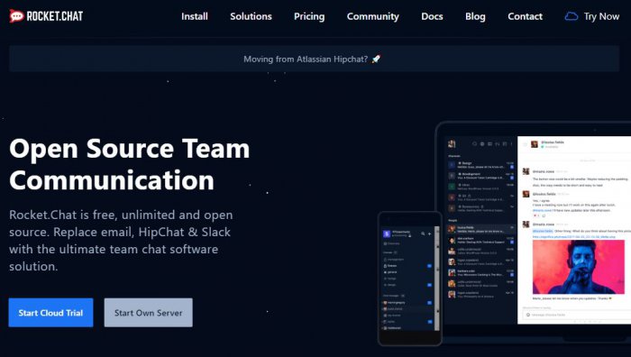Click the Start Own Server button
The height and width of the screenshot is (357, 631).
tap(148, 312)
